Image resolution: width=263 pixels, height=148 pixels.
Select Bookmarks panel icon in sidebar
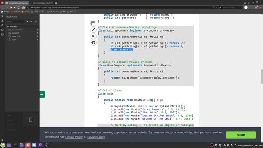point(2,16)
